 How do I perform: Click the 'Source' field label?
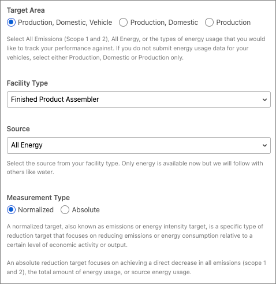(x=18, y=129)
